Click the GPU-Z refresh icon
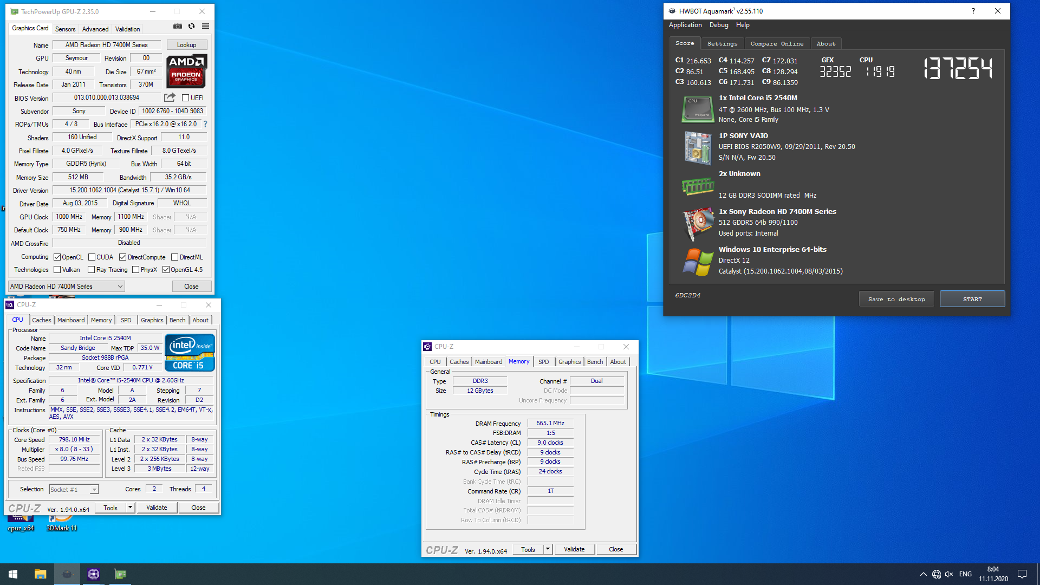 pos(191,26)
